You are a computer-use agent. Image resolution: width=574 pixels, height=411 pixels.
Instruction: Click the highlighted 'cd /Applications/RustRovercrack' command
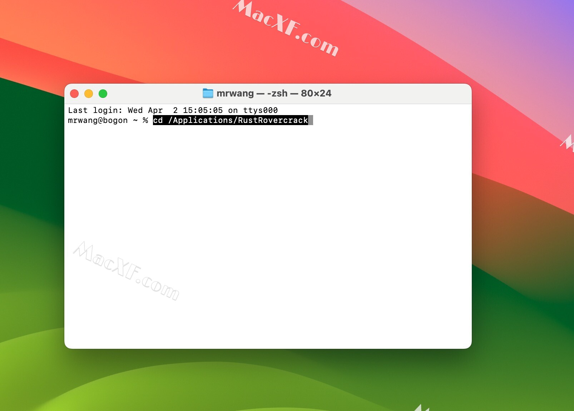pos(231,120)
